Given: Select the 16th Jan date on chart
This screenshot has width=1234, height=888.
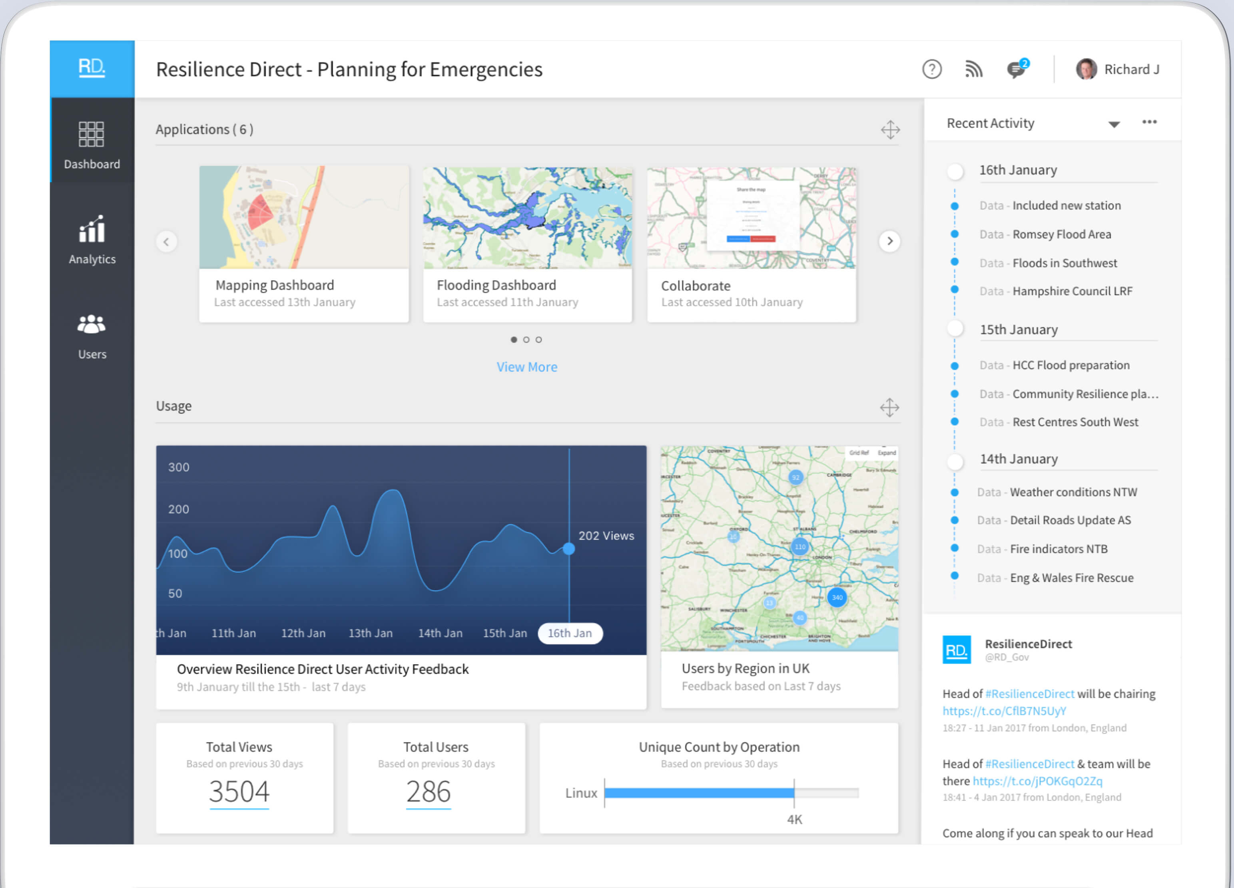Looking at the screenshot, I should coord(570,633).
